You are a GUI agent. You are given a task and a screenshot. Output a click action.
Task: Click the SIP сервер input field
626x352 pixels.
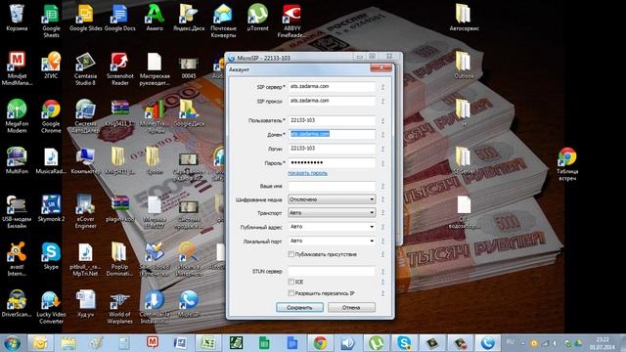[332, 87]
